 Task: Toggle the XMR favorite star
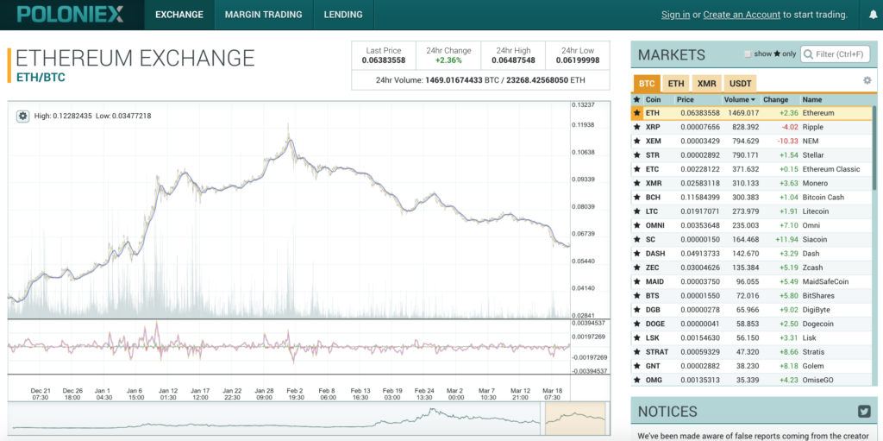pyautogui.click(x=637, y=183)
